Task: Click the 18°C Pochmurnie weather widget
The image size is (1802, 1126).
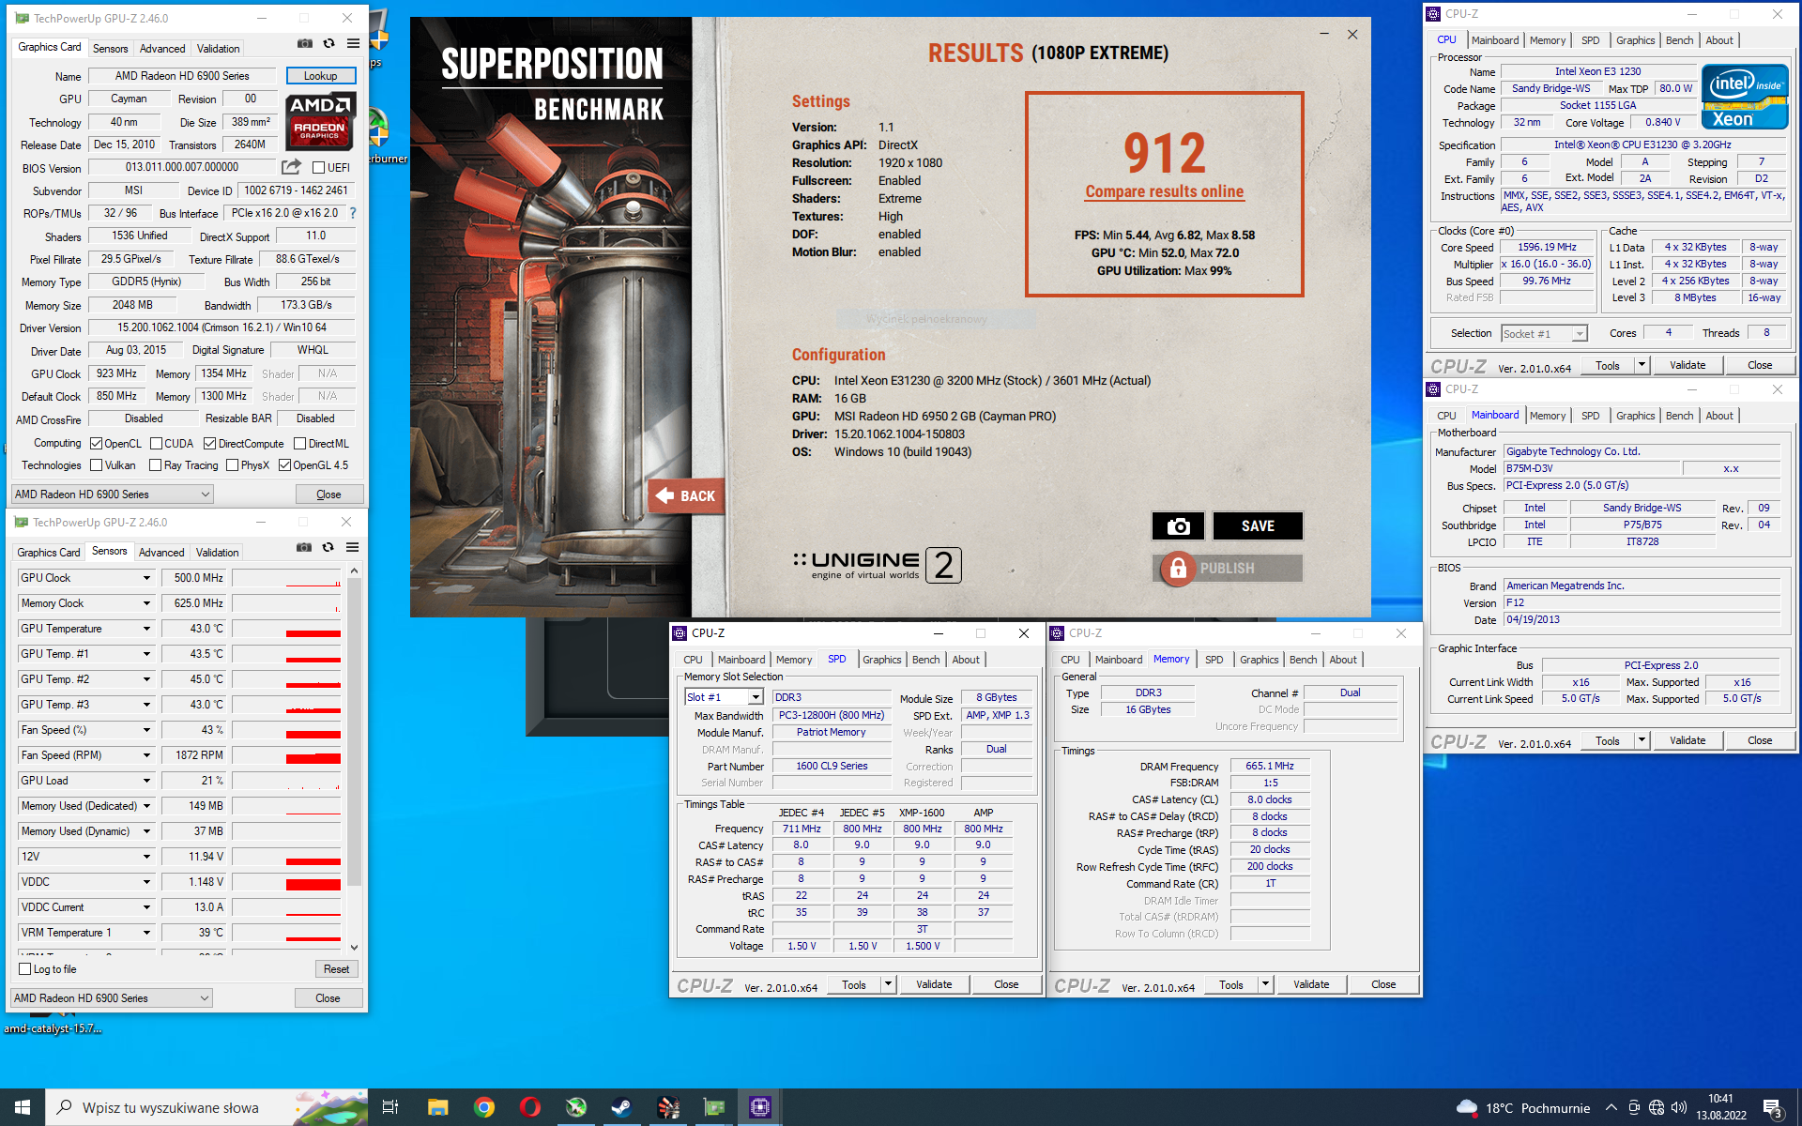Action: 1522,1108
